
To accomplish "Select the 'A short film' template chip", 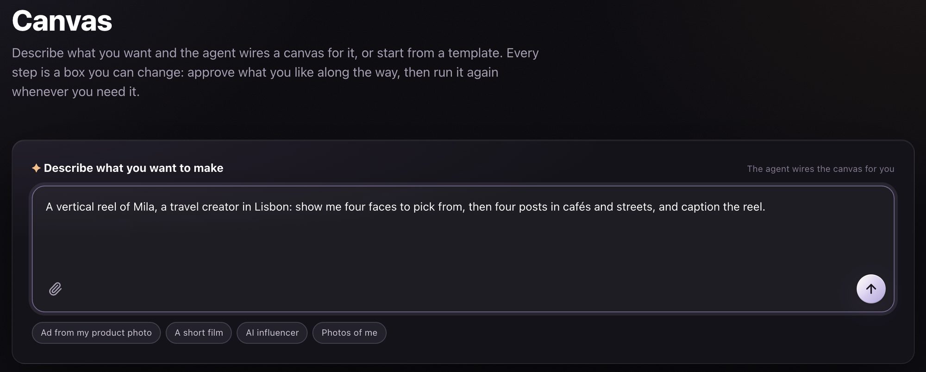I will pos(199,333).
